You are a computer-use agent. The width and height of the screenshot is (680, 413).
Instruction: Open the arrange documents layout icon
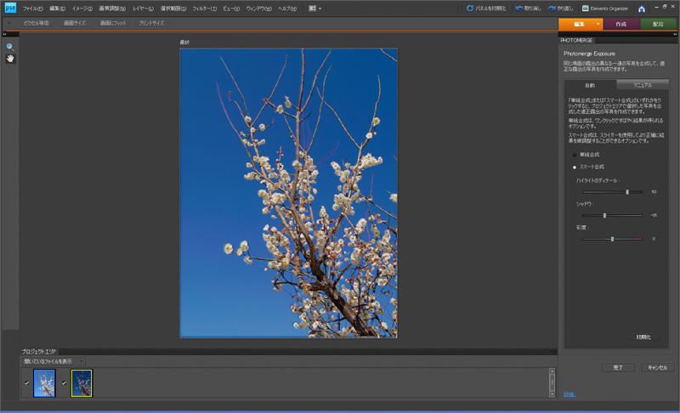point(314,8)
